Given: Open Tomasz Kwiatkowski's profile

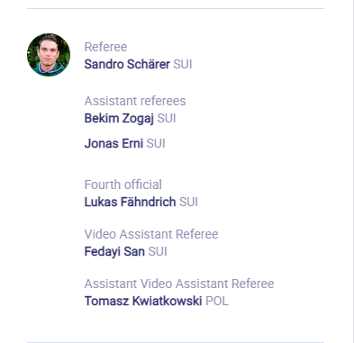Looking at the screenshot, I should coord(143,301).
